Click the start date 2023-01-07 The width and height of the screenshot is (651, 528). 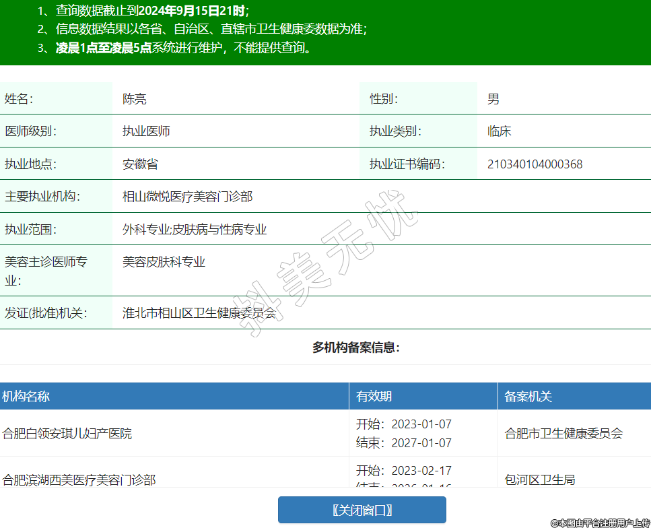421,424
